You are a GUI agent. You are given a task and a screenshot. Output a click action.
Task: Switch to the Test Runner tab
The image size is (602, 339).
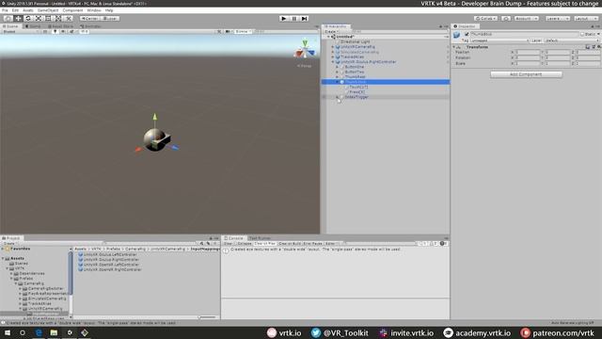[x=260, y=238]
